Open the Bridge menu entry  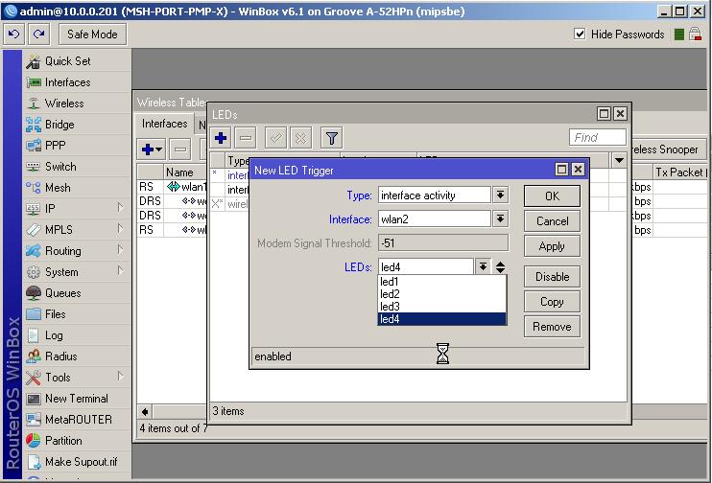(59, 125)
